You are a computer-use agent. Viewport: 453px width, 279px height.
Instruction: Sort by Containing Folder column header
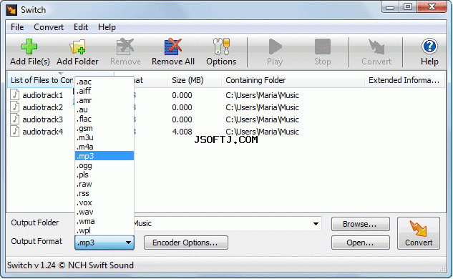(x=293, y=80)
